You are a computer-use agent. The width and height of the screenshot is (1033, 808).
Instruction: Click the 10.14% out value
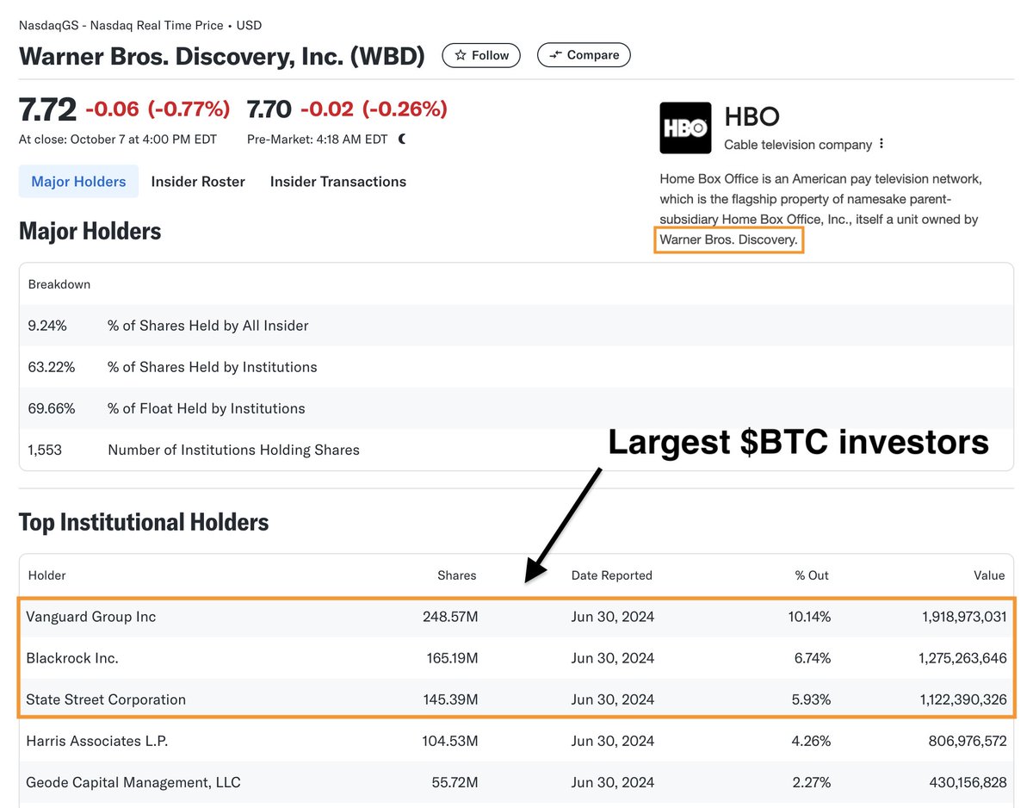(x=808, y=617)
